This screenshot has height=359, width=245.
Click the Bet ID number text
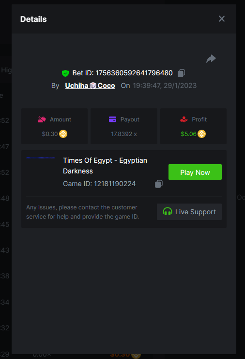(x=134, y=73)
